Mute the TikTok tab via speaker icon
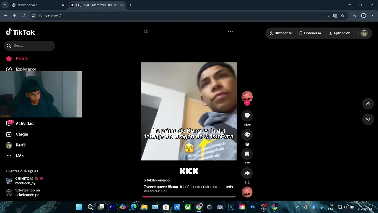This screenshot has width=378, height=213. click(x=115, y=5)
